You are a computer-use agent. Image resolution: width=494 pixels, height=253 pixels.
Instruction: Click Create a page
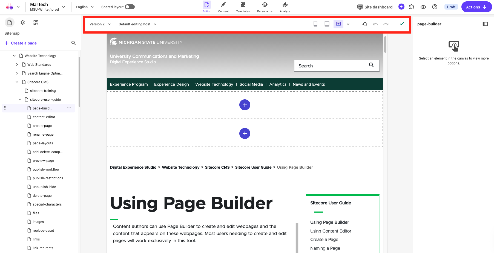click(x=21, y=43)
